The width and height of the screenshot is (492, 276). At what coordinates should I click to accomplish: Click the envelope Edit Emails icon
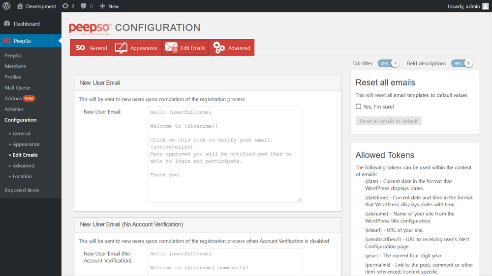coord(171,48)
